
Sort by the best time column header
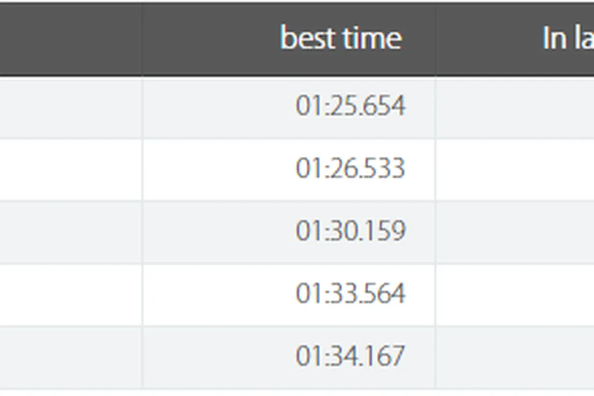pyautogui.click(x=341, y=38)
